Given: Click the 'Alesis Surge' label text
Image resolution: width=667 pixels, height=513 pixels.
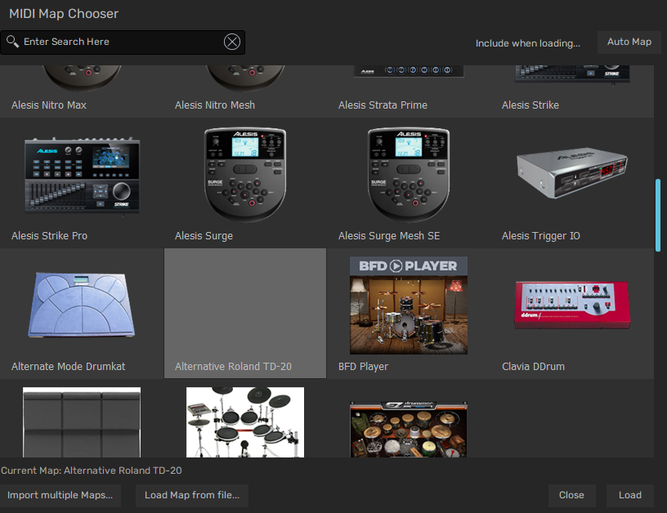Looking at the screenshot, I should [204, 236].
